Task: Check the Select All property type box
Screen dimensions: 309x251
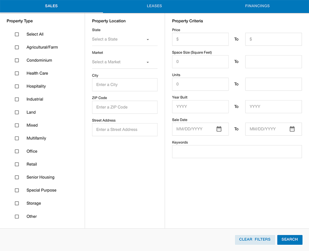Action: 17,34
